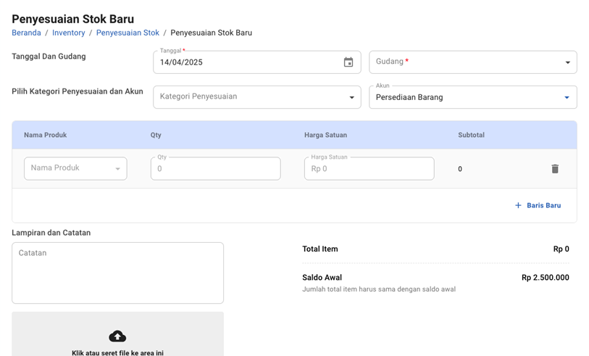Select the Harga Satuan input field
The image size is (589, 356).
point(369,169)
